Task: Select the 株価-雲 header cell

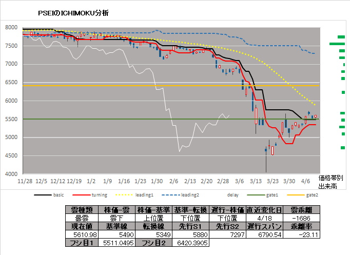Action: 116,210
